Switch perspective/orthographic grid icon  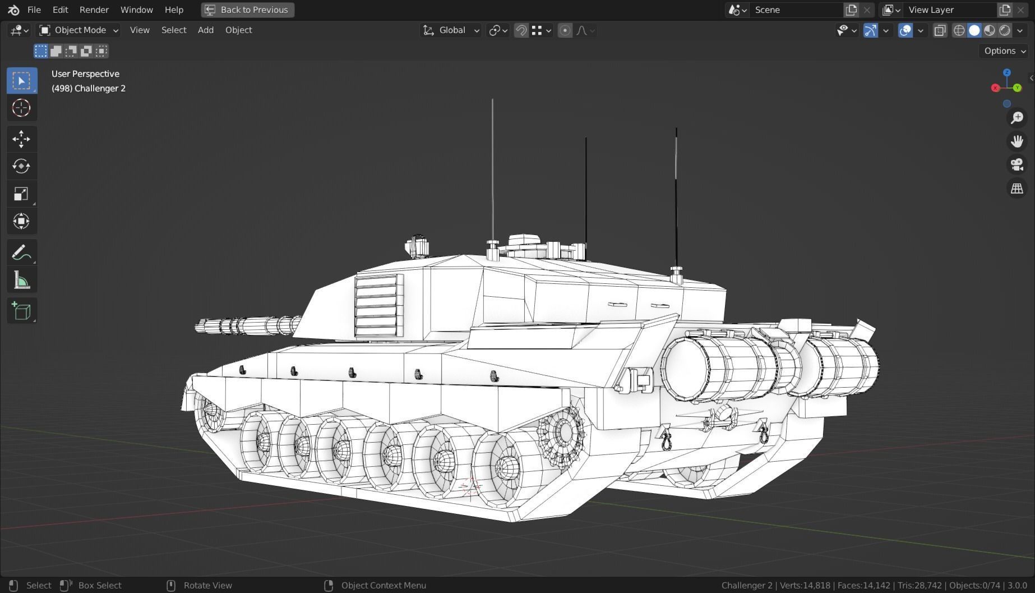point(1017,189)
